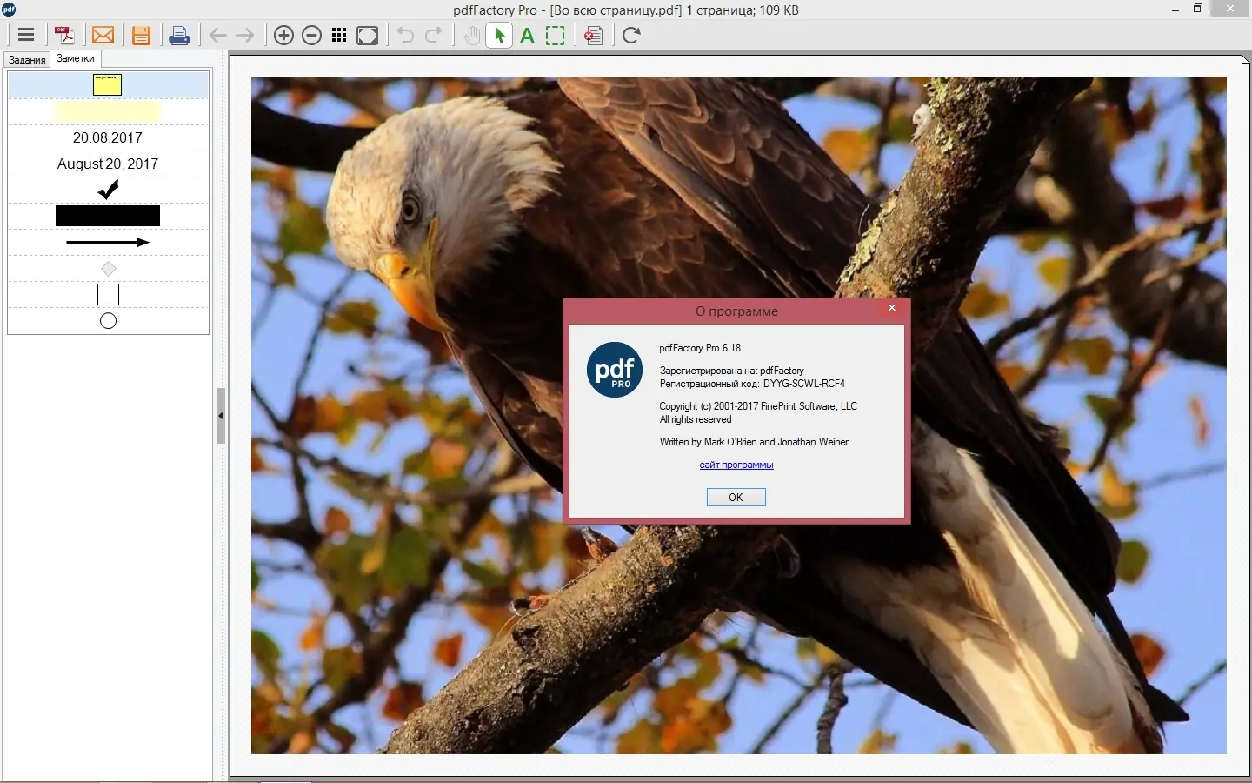Minimize the pdfFactory Pro window
The height and width of the screenshot is (783, 1252).
point(1175,10)
